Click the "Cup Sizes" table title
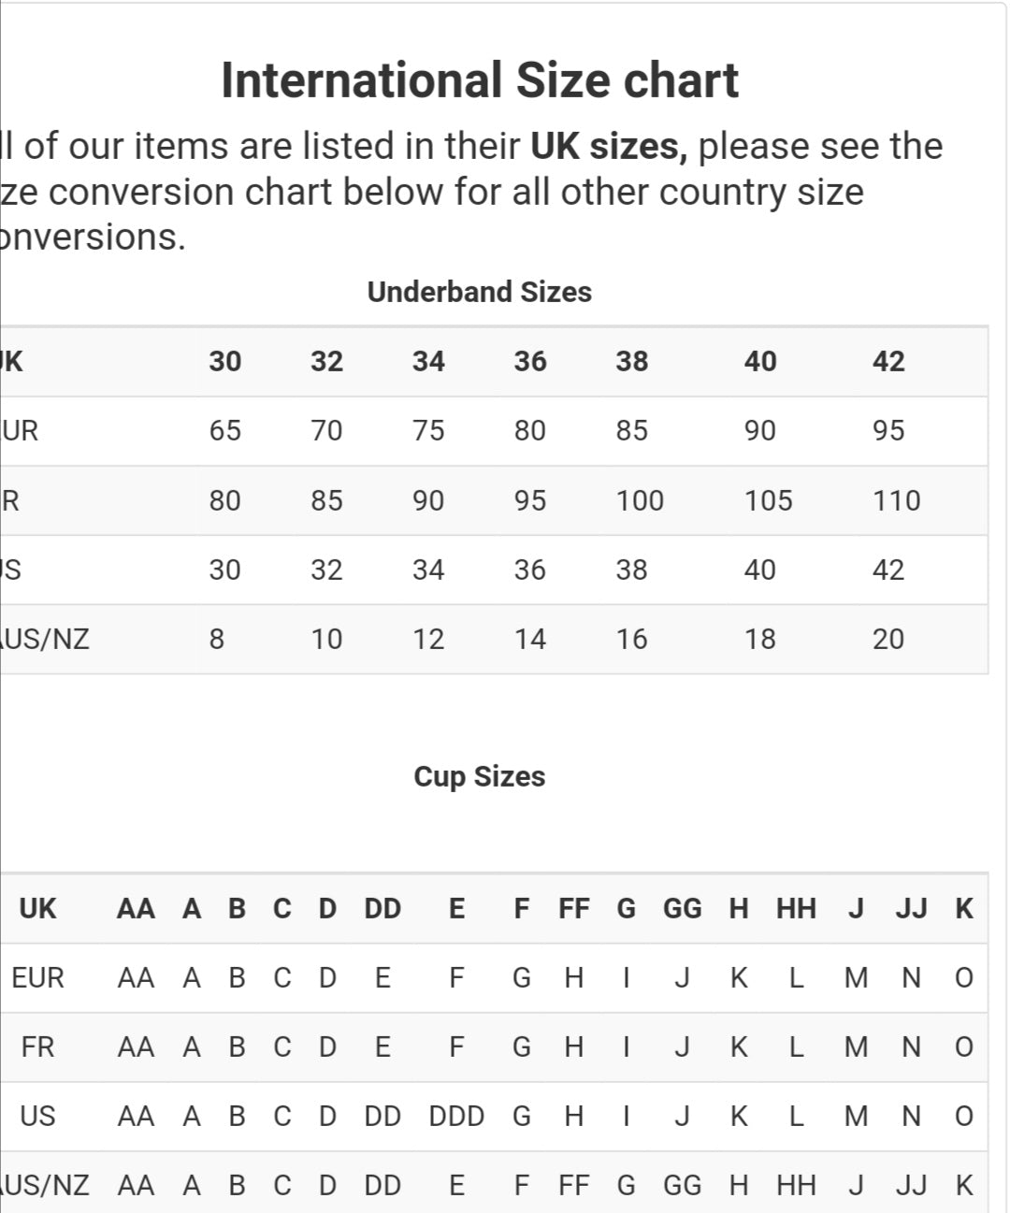Viewport: 1010px width, 1213px height. [479, 776]
